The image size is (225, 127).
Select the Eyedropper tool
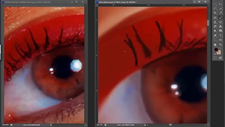click(x=220, y=13)
